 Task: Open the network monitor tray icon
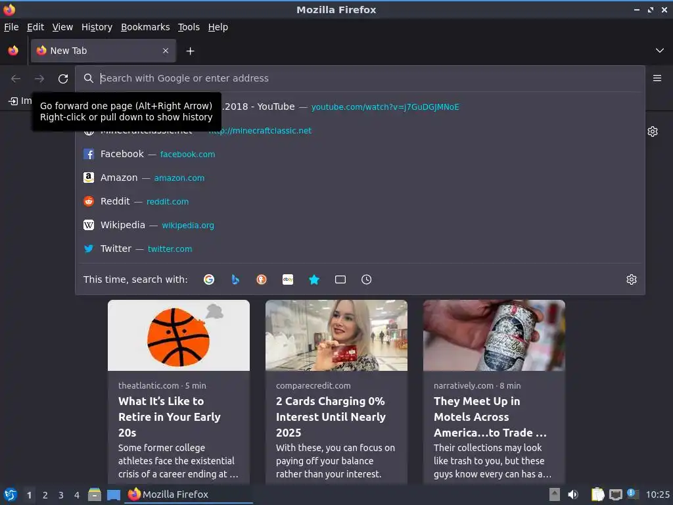(615, 494)
